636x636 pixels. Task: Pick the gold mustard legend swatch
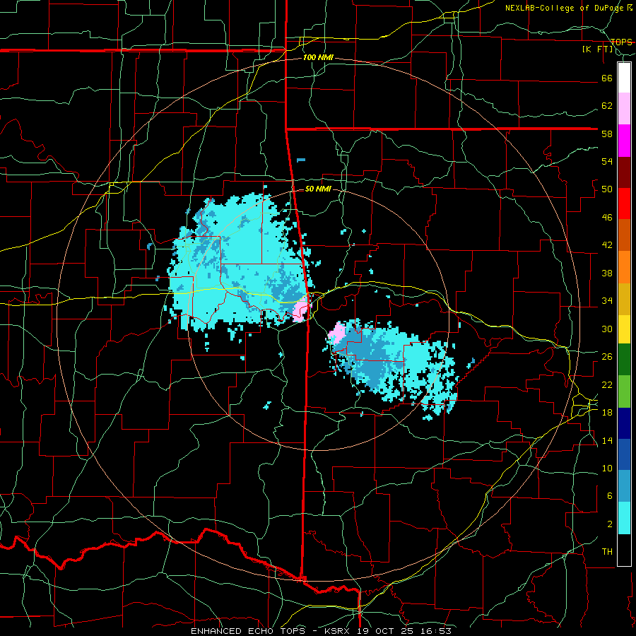click(624, 299)
